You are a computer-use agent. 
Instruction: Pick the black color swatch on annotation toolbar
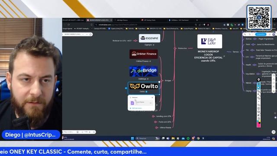point(260,123)
